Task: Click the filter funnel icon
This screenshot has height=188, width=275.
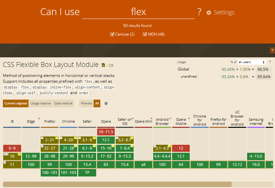Action: pyautogui.click(x=272, y=51)
